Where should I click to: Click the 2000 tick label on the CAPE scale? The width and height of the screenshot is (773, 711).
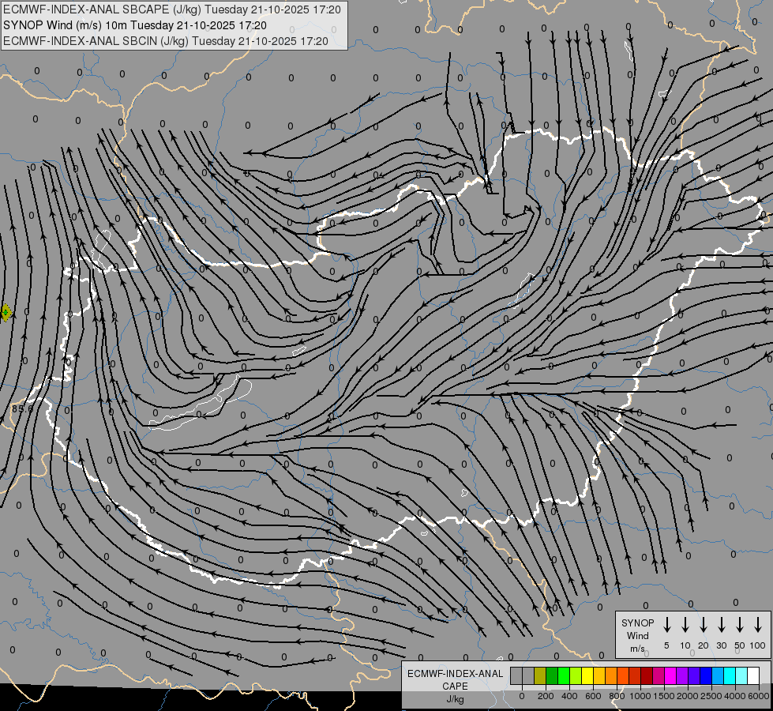tap(688, 696)
